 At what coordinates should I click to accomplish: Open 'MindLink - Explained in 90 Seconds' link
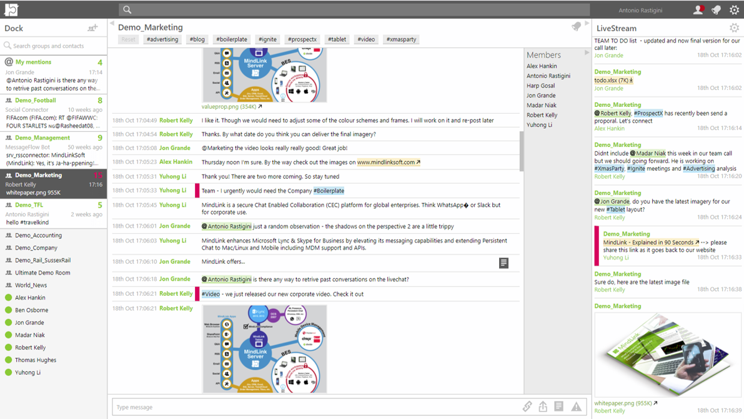[x=650, y=242]
